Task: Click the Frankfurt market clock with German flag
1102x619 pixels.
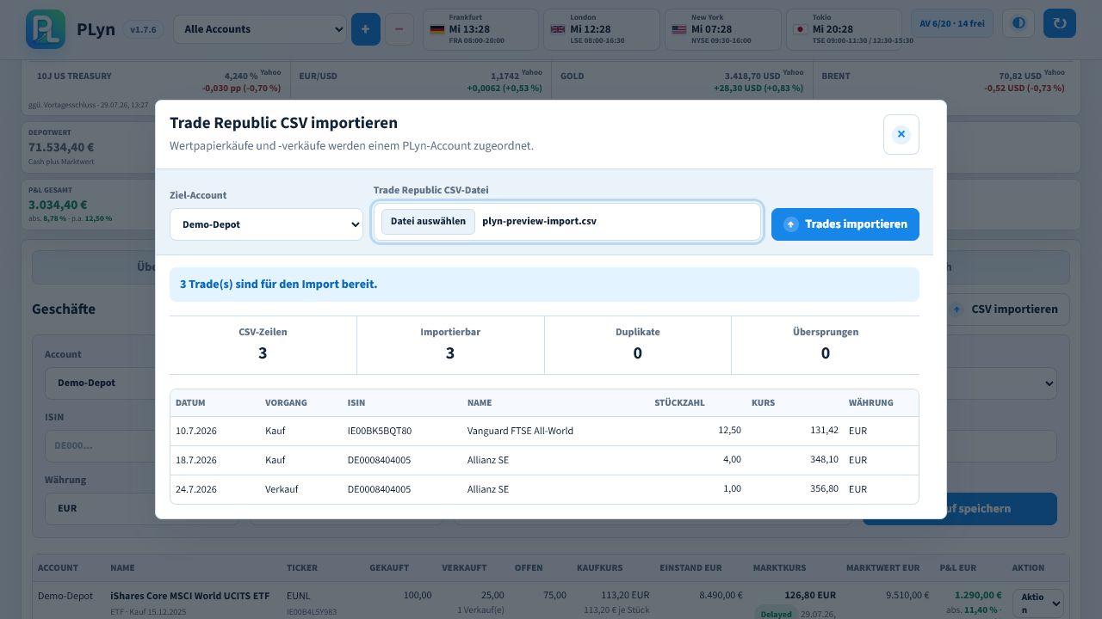Action: [480, 29]
